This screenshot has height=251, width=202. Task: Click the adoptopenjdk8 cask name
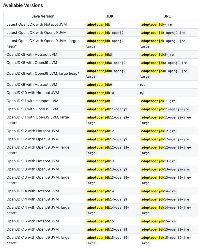click(100, 55)
